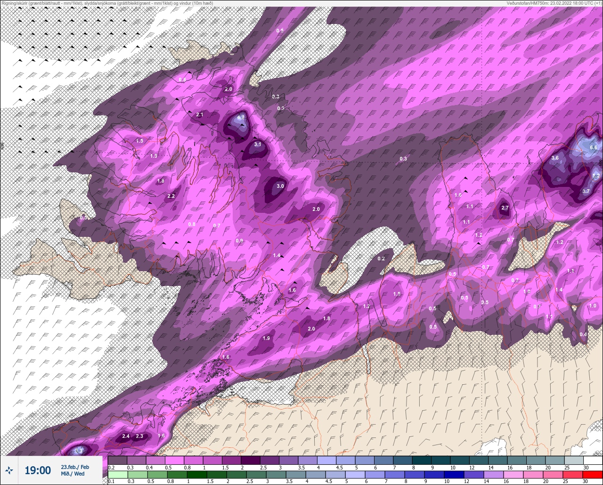603x485 pixels.
Task: Click the 0.4 precipitation value on the map
Action: (583, 334)
